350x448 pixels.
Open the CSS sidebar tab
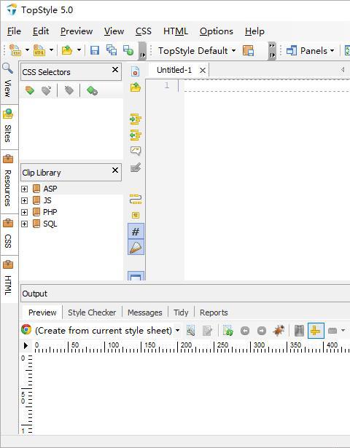8,235
